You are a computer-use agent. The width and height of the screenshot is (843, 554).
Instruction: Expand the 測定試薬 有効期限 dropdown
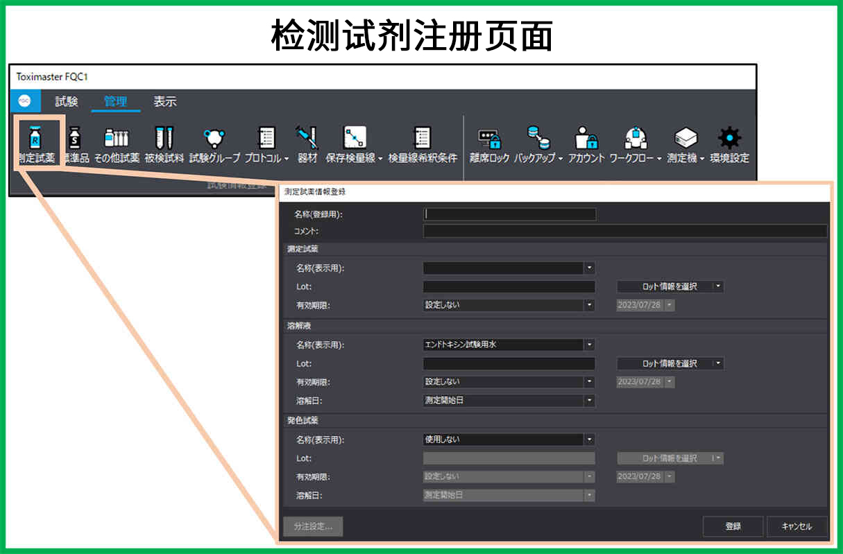[509, 304]
